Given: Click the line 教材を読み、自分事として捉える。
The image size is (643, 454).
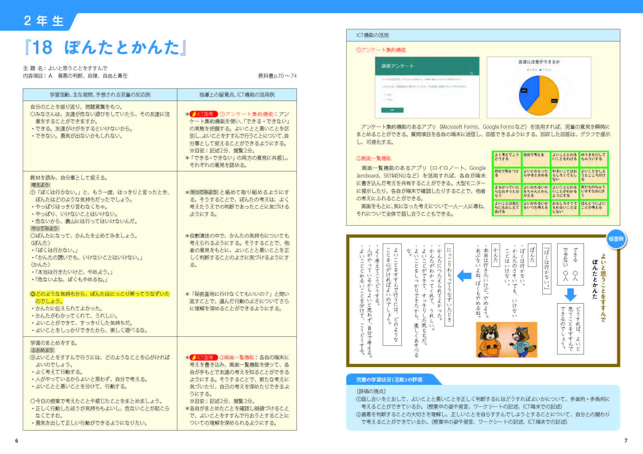Looking at the screenshot, I should point(69,178).
